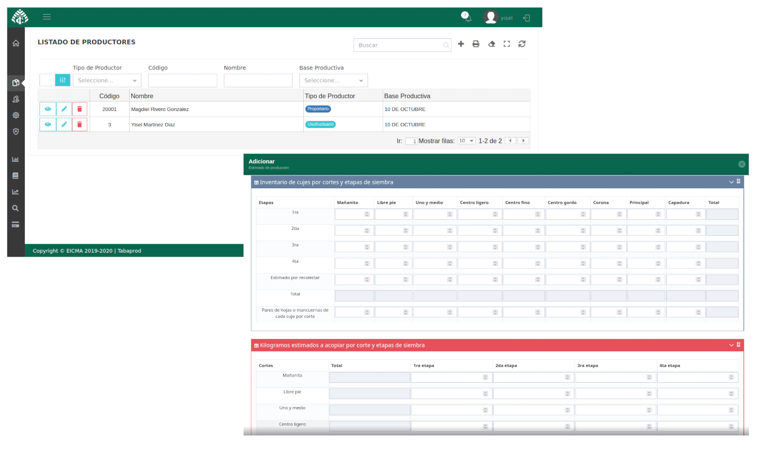Toggle the filter sliders button
This screenshot has width=770, height=451.
point(63,80)
